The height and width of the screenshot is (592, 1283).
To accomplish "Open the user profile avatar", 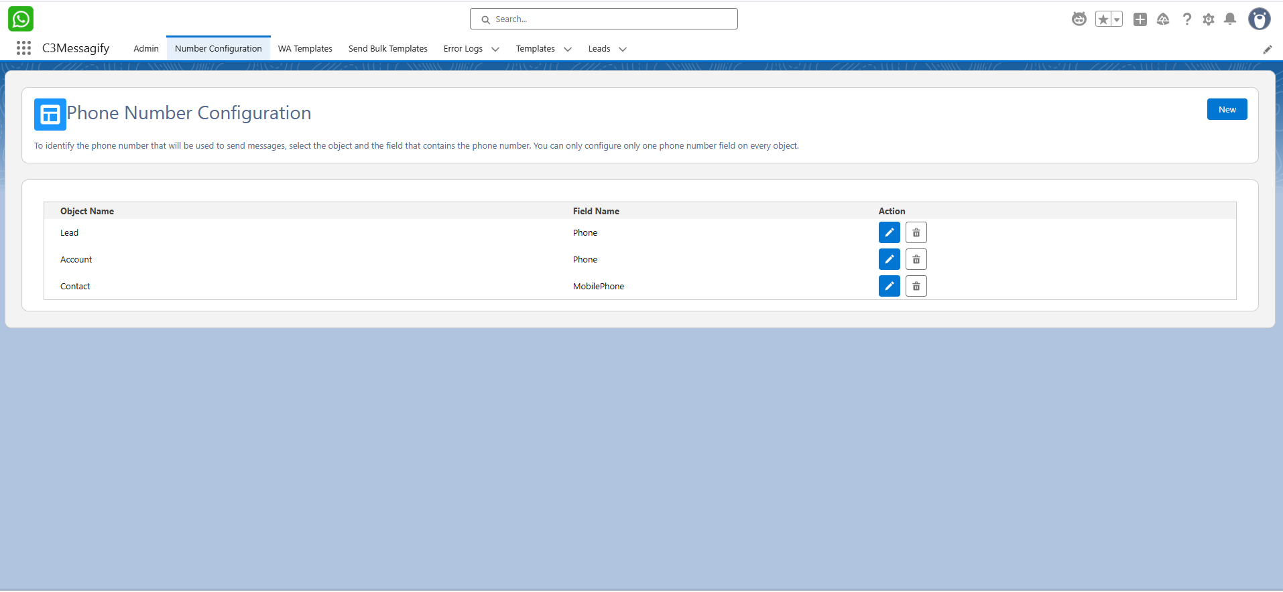I will (x=1259, y=19).
